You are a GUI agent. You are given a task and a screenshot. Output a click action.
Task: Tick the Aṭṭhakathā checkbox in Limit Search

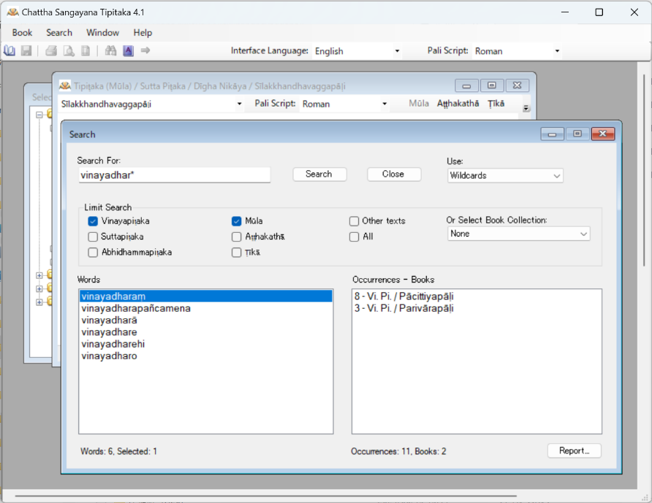(x=237, y=237)
